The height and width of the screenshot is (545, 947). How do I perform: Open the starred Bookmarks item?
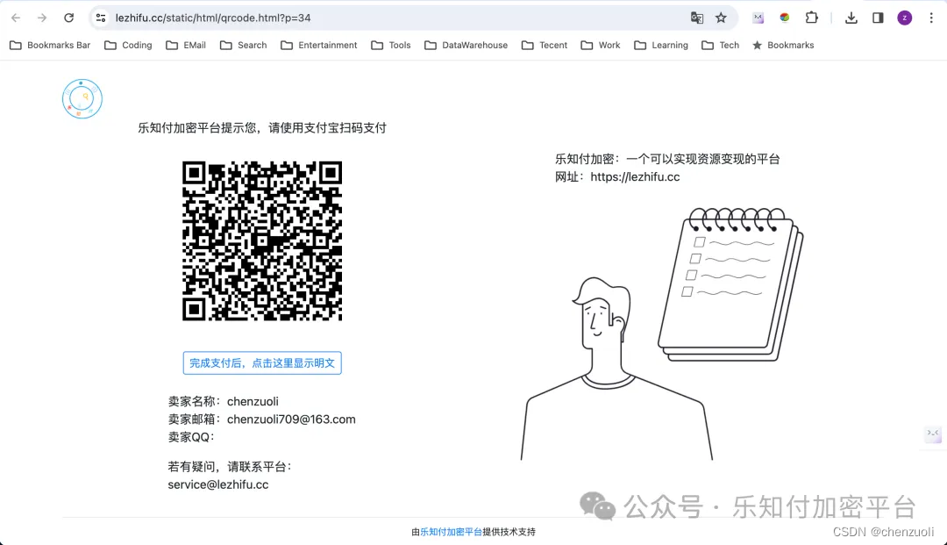(x=783, y=46)
